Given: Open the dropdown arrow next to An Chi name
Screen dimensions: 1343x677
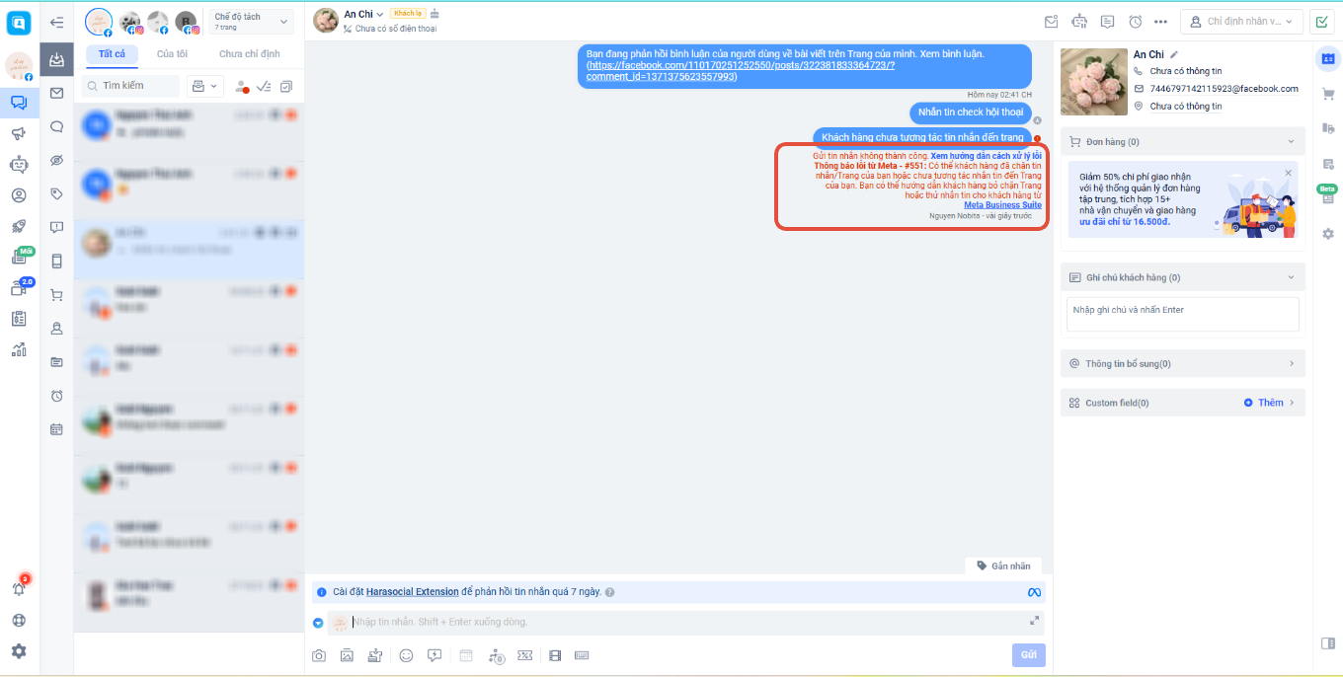Looking at the screenshot, I should (380, 14).
